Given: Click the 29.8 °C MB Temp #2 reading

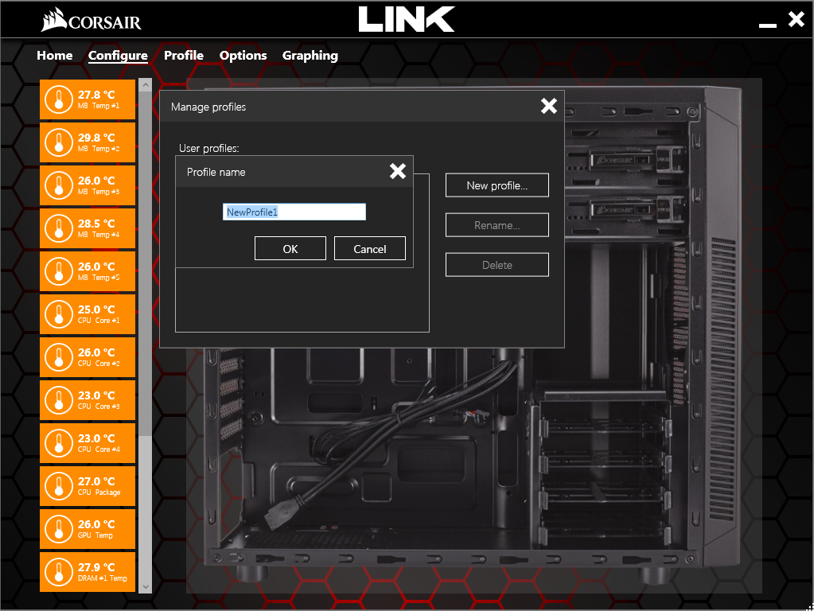Looking at the screenshot, I should click(x=96, y=138).
